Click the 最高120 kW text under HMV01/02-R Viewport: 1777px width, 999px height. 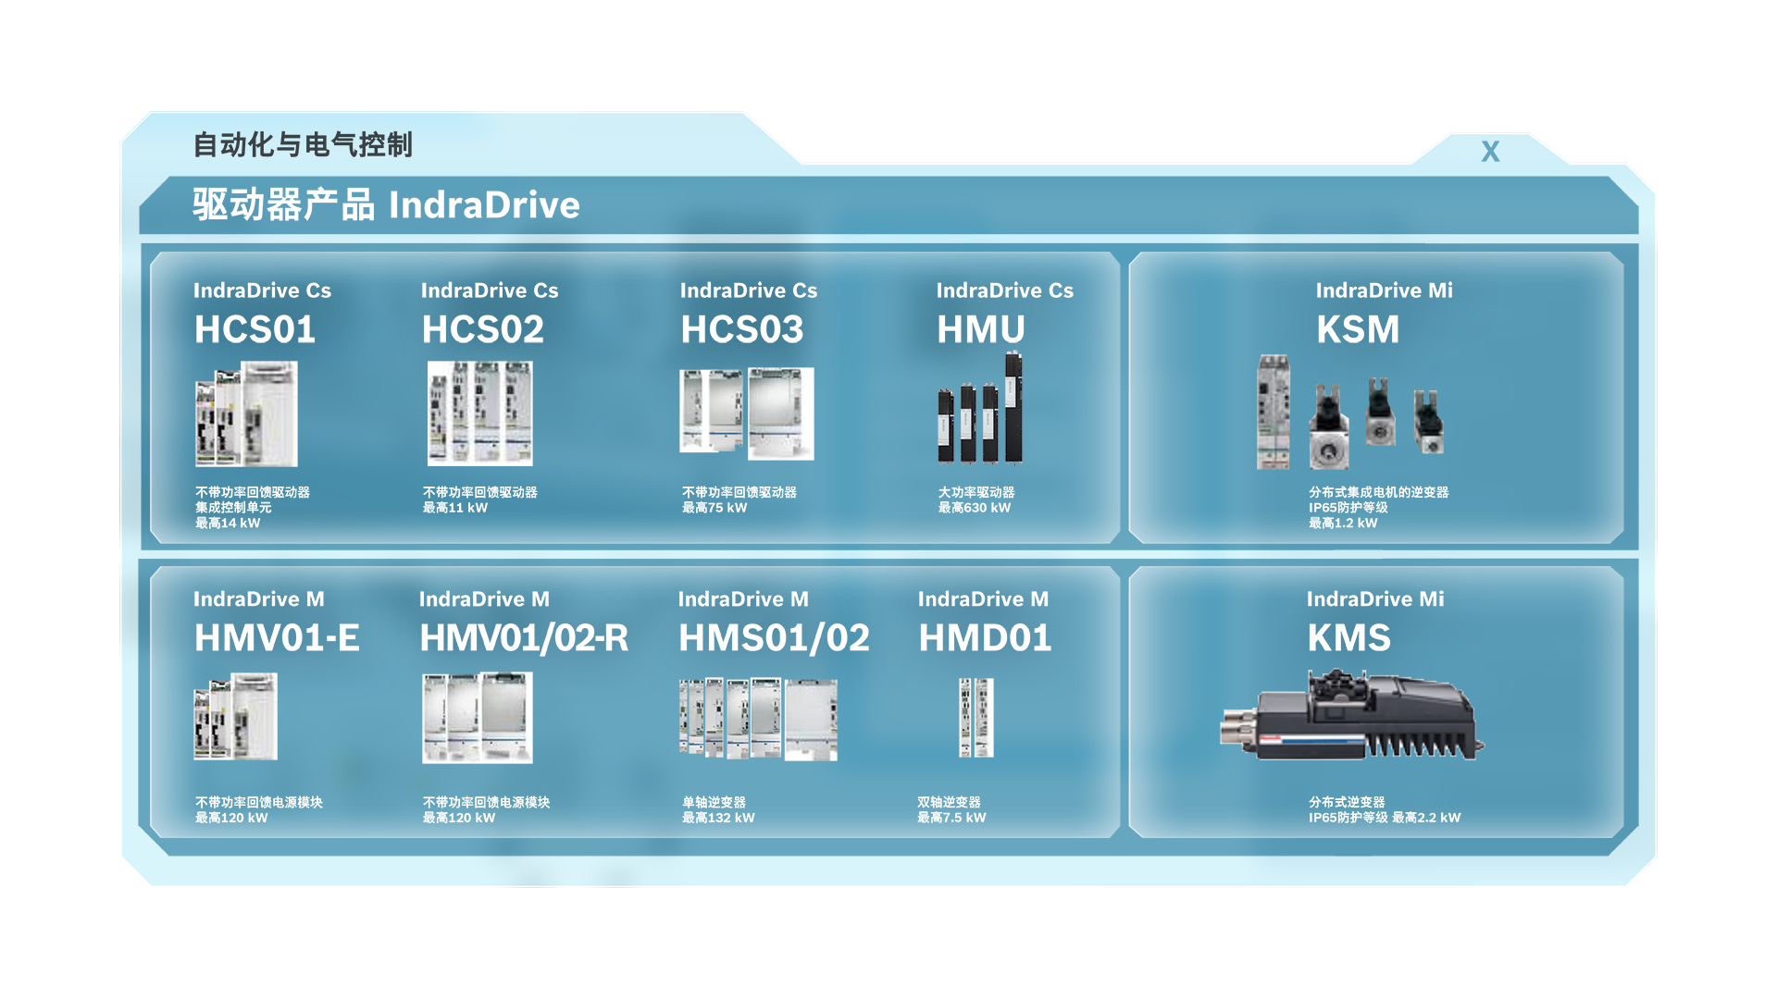click(x=459, y=818)
